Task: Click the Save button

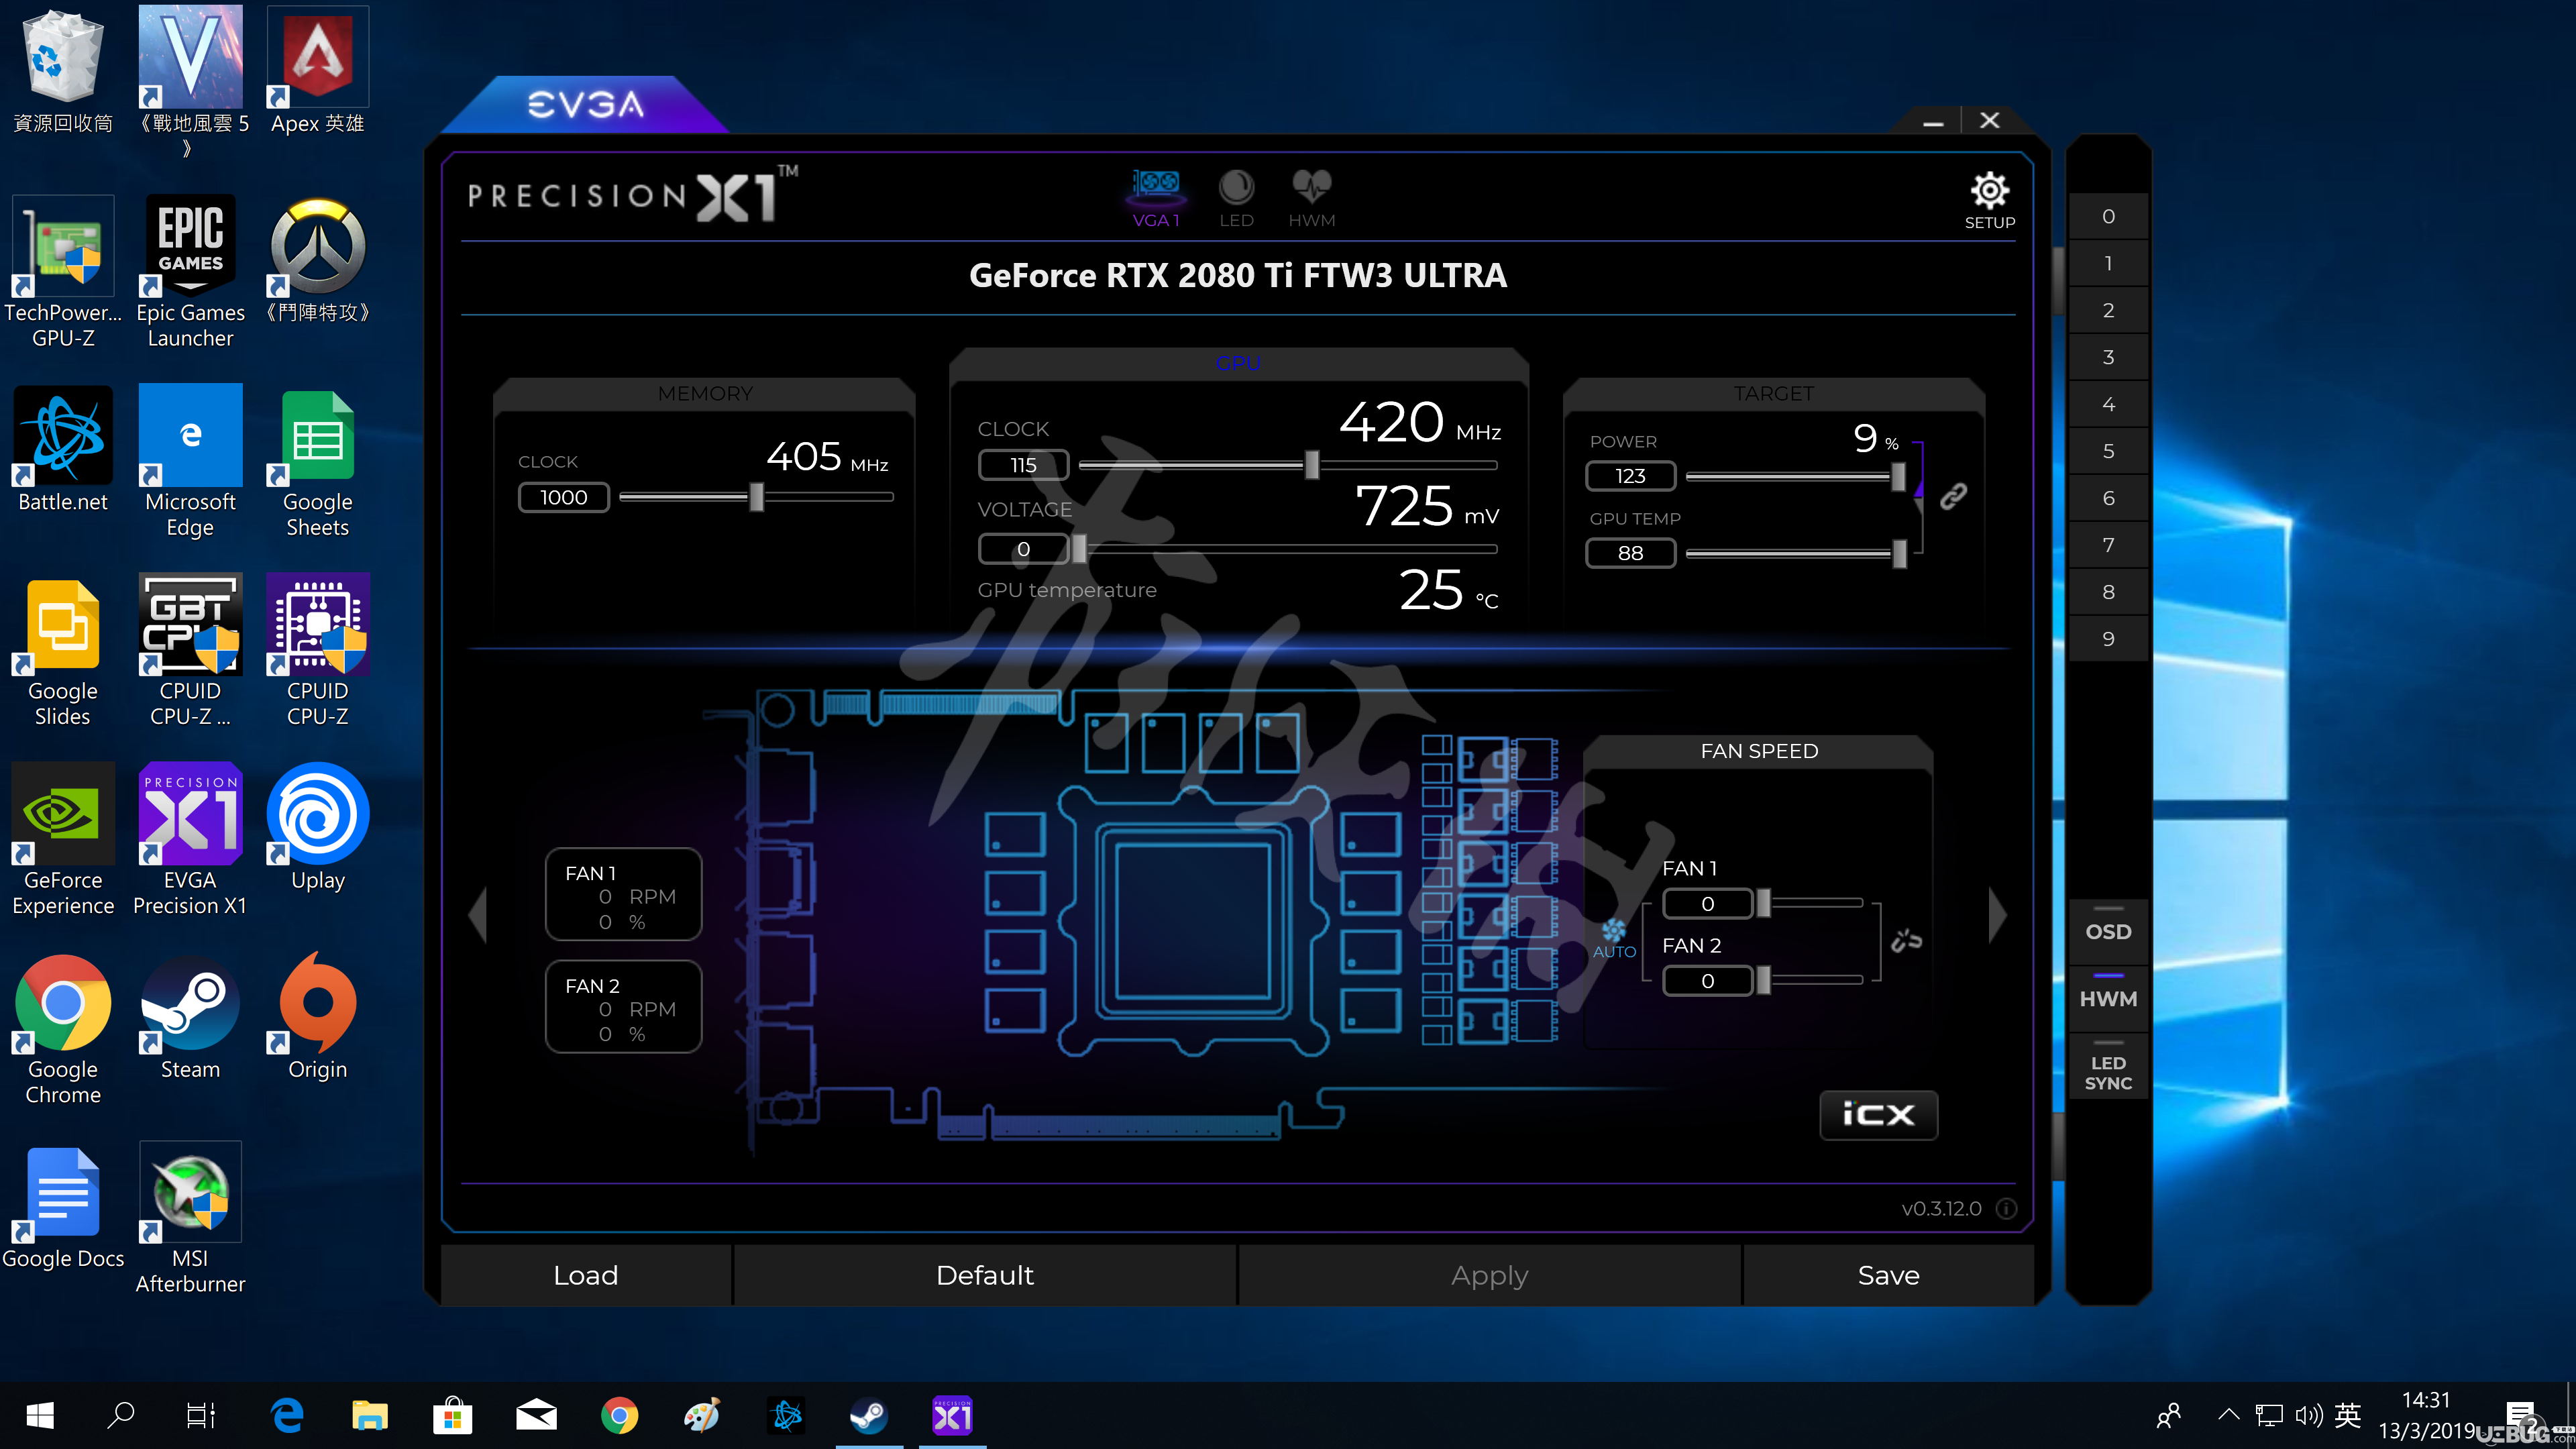Action: pyautogui.click(x=1888, y=1275)
